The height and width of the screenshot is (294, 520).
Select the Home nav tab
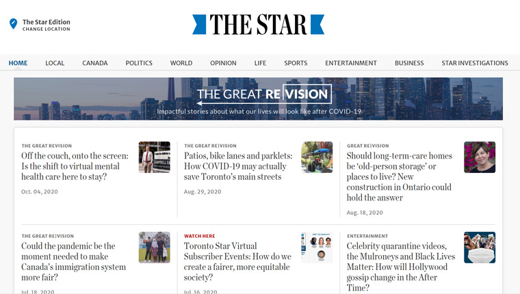point(18,63)
